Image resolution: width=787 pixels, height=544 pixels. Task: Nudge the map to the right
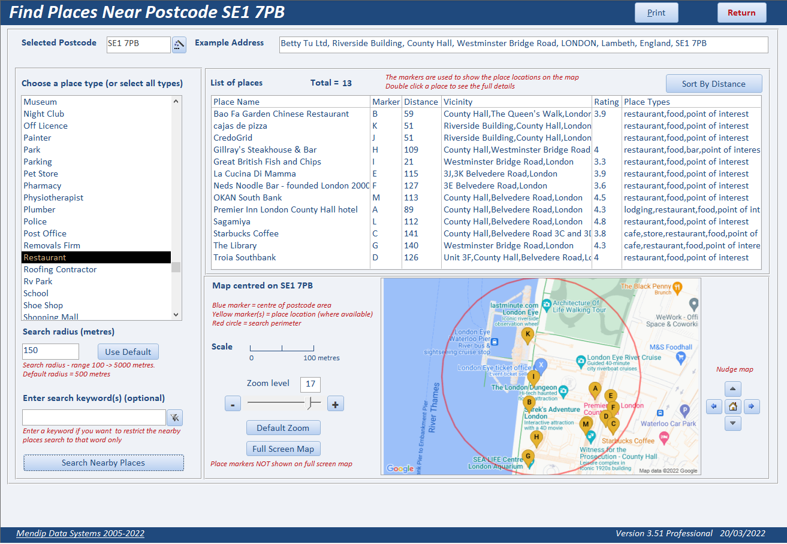(752, 407)
